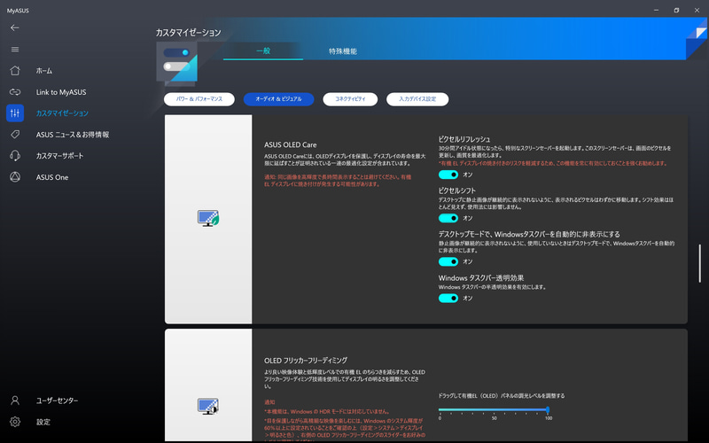Click the ASUS news tag icon
The image size is (709, 443).
15,135
